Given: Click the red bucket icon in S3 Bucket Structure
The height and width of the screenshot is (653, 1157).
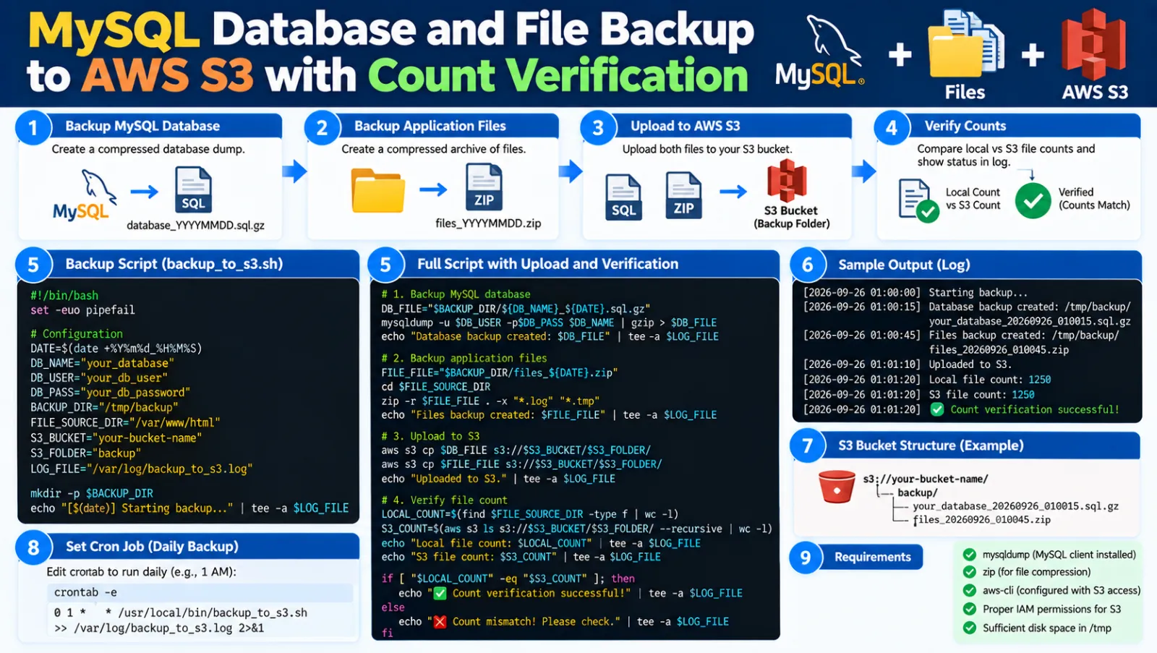Looking at the screenshot, I should pos(837,487).
